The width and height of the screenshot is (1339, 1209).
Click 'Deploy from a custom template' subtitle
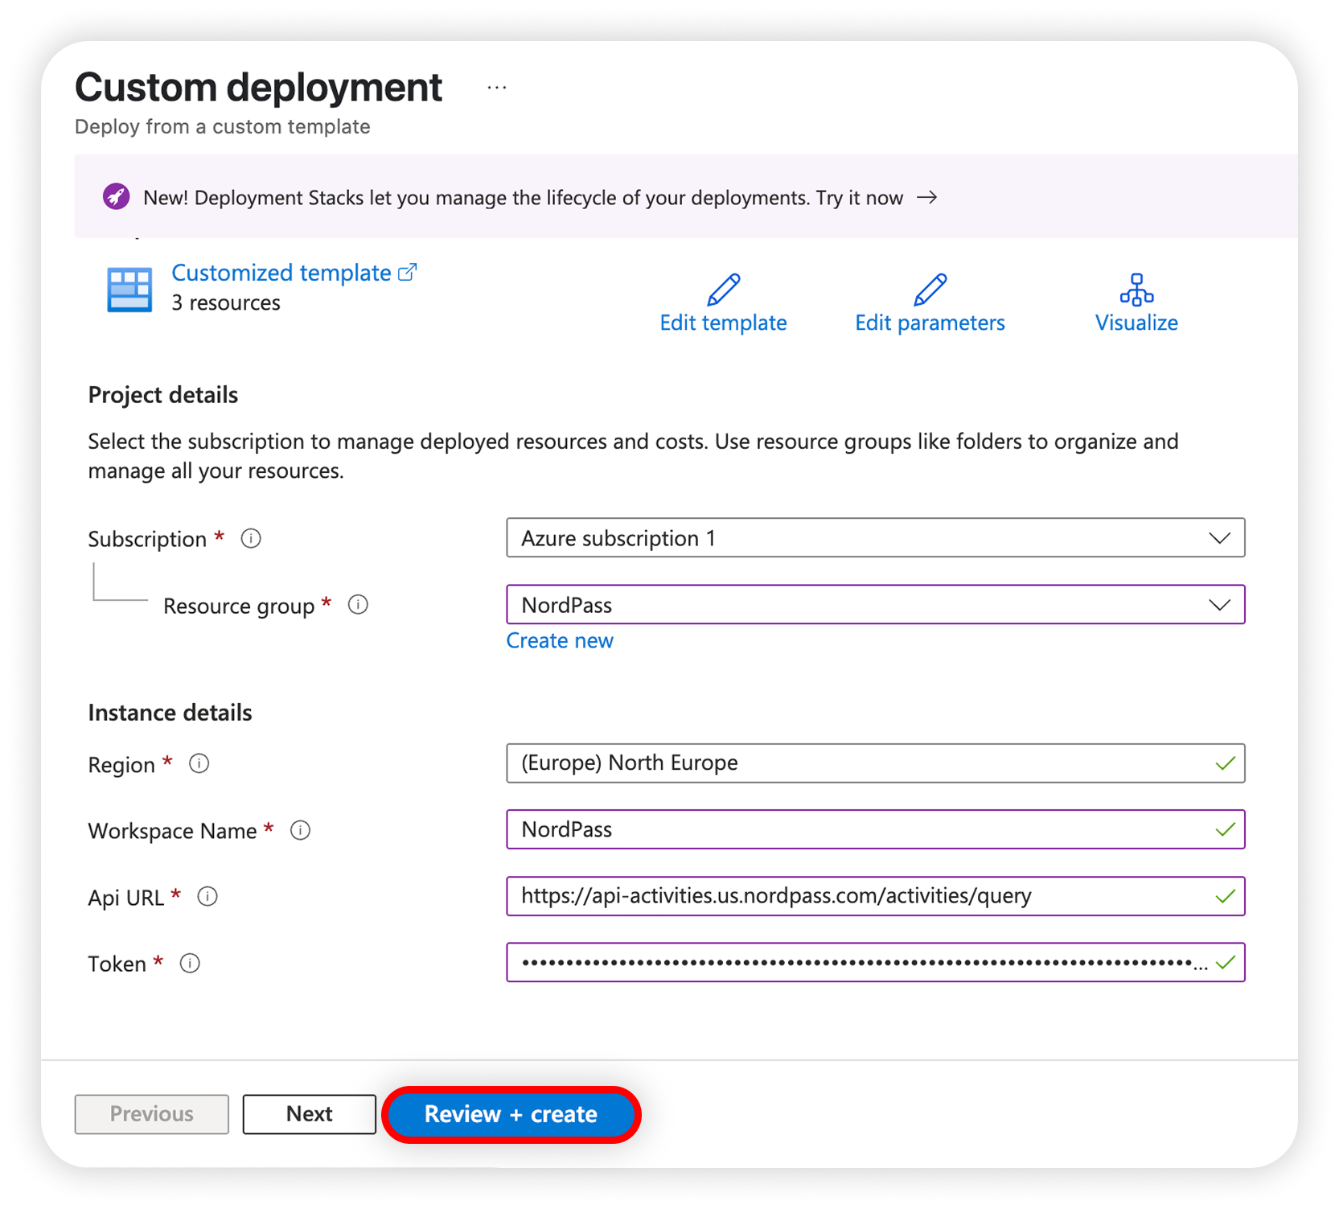(x=223, y=126)
